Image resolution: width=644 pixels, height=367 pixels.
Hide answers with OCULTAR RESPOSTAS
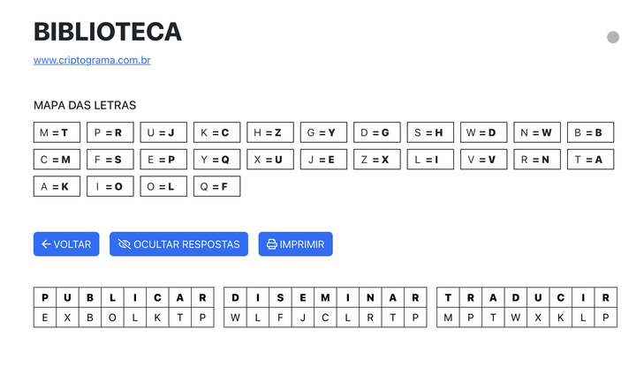tap(178, 244)
